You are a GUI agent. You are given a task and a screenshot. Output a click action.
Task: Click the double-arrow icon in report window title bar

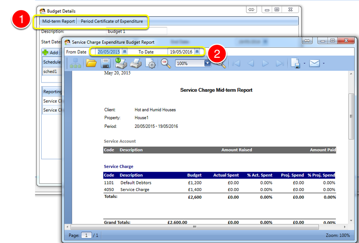pyautogui.click(x=307, y=41)
